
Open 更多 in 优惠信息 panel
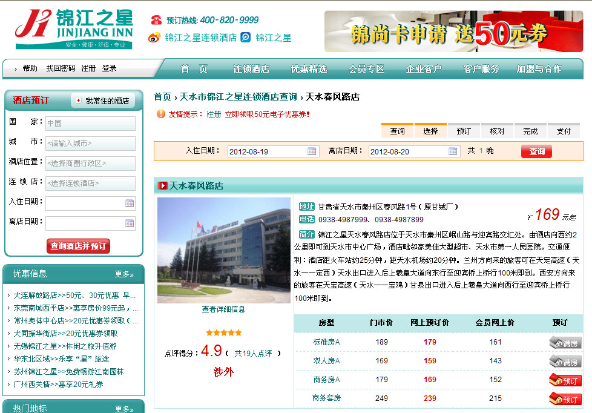pyautogui.click(x=124, y=274)
